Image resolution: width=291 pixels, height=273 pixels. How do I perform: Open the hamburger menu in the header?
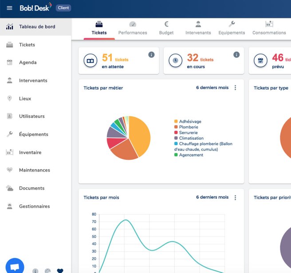coord(10,8)
